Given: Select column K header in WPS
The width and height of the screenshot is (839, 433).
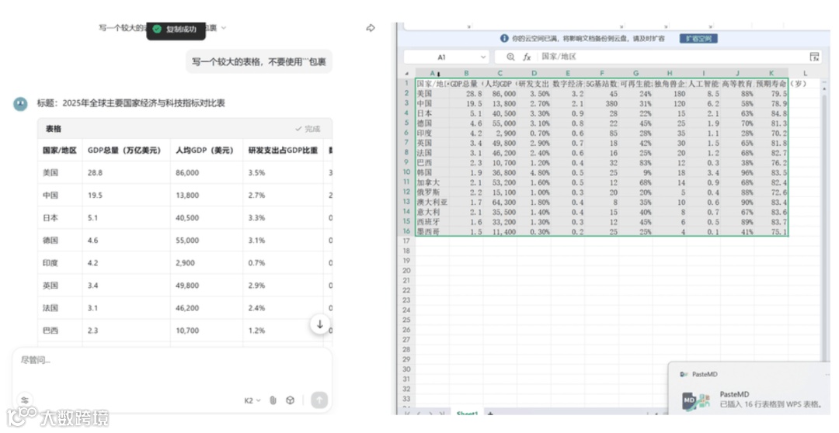Looking at the screenshot, I should 771,73.
